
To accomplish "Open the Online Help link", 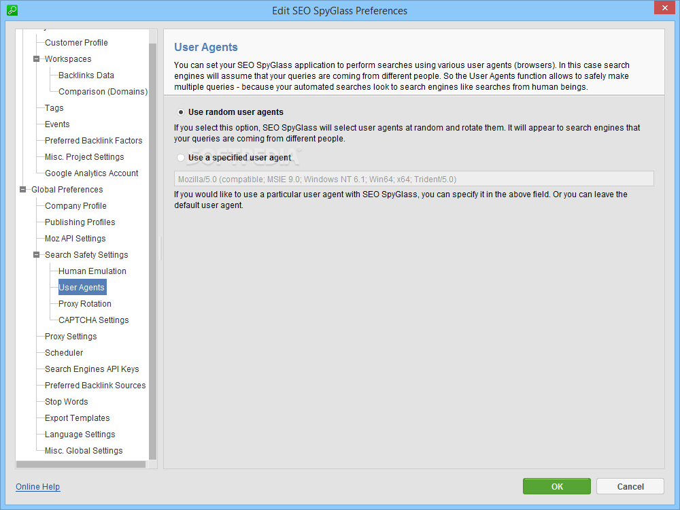I will point(37,487).
